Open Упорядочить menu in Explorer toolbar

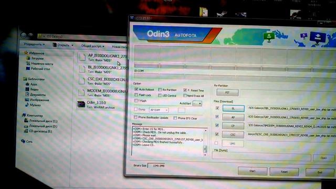pyautogui.click(x=34, y=44)
